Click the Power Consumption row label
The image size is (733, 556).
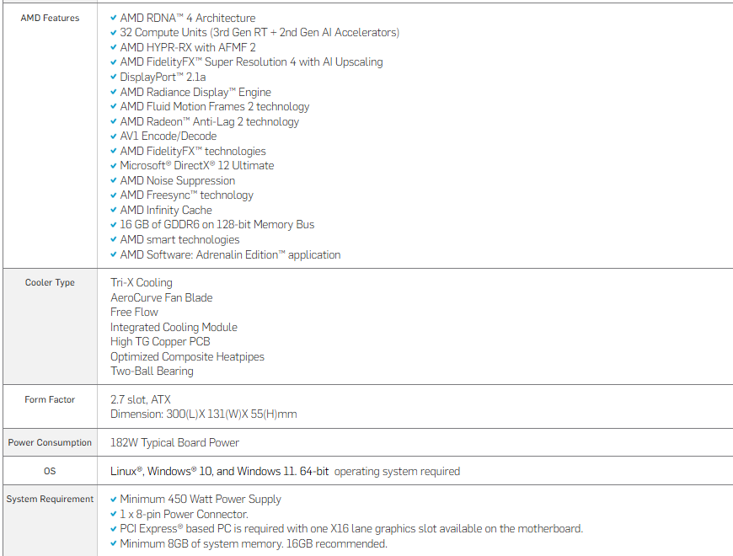pos(50,443)
